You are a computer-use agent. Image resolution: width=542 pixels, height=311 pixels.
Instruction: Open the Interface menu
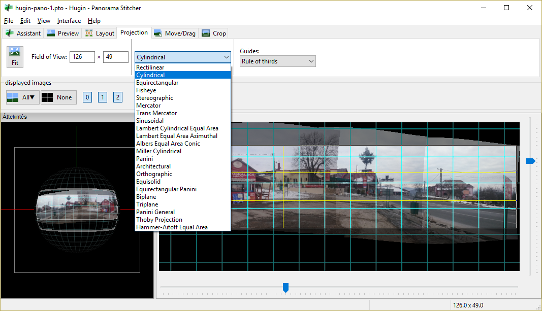(x=69, y=21)
